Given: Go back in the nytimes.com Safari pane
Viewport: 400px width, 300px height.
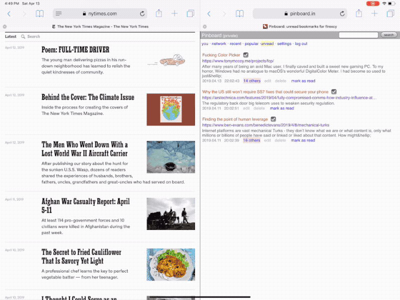Looking at the screenshot, I should point(9,14).
